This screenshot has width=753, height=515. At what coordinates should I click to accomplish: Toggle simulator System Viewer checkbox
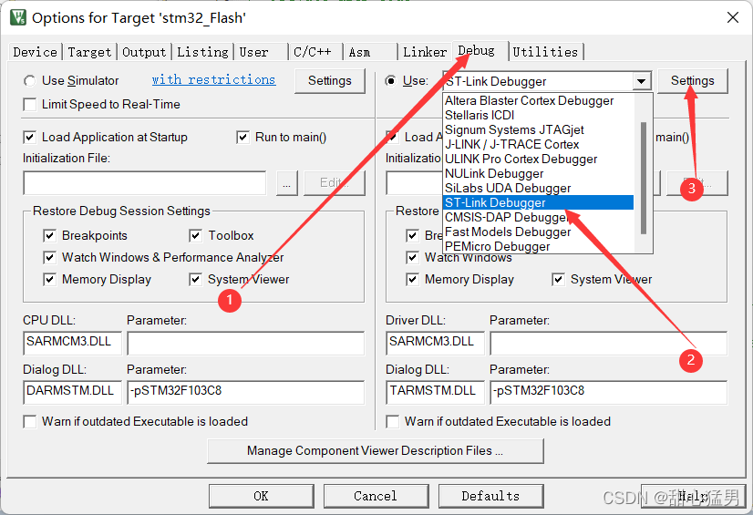195,279
